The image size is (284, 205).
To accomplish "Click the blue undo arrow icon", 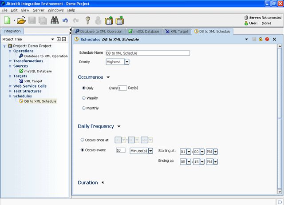I will coord(66,20).
